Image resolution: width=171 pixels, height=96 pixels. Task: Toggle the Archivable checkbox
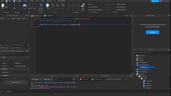16,72
